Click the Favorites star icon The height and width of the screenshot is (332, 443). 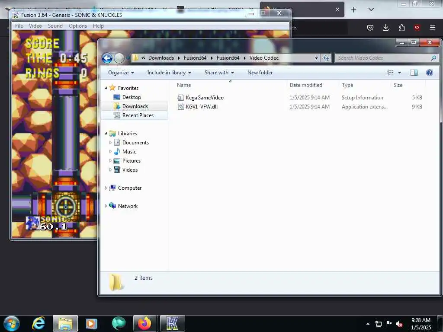tap(112, 88)
